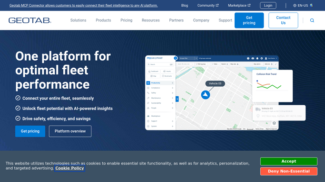Click the Platform overview button
Screen dimensions: 325x182
70,131
